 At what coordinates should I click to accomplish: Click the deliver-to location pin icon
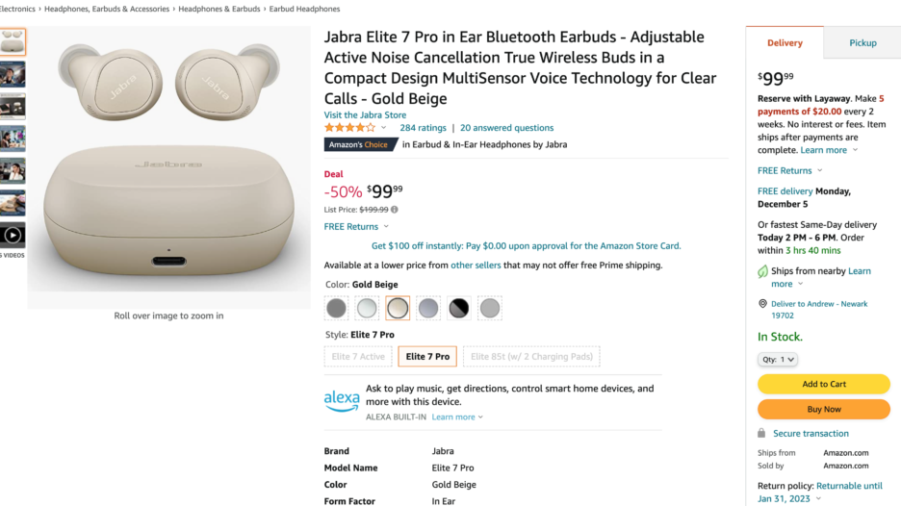tap(762, 304)
